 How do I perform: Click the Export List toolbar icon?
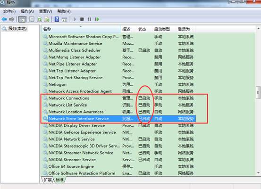(x=47, y=19)
